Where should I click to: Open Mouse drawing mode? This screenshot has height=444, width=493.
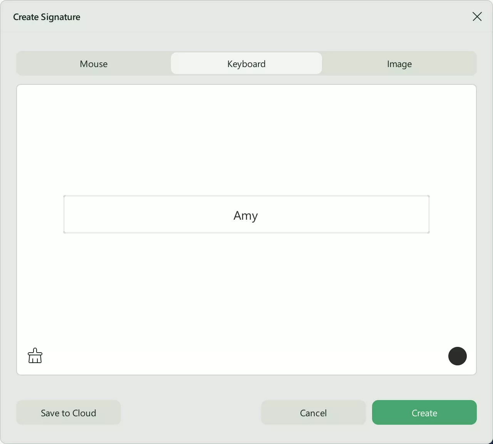tap(93, 64)
